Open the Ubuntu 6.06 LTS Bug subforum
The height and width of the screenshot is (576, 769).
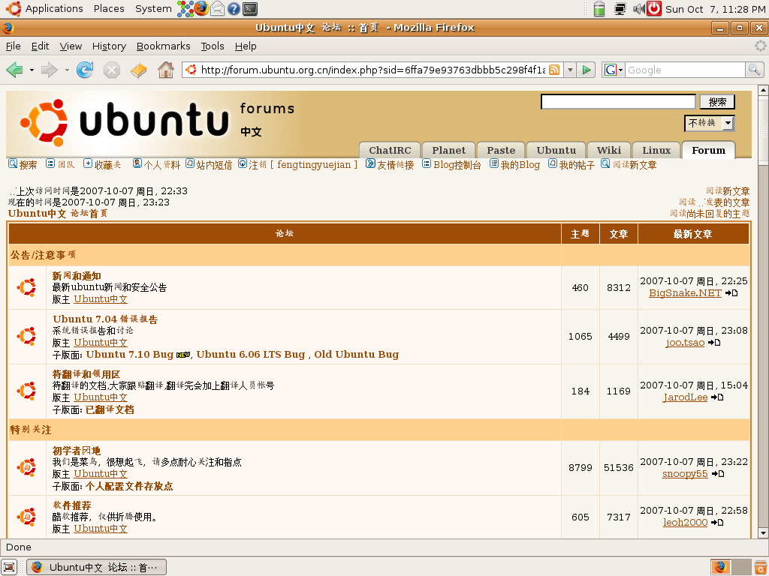coord(251,354)
